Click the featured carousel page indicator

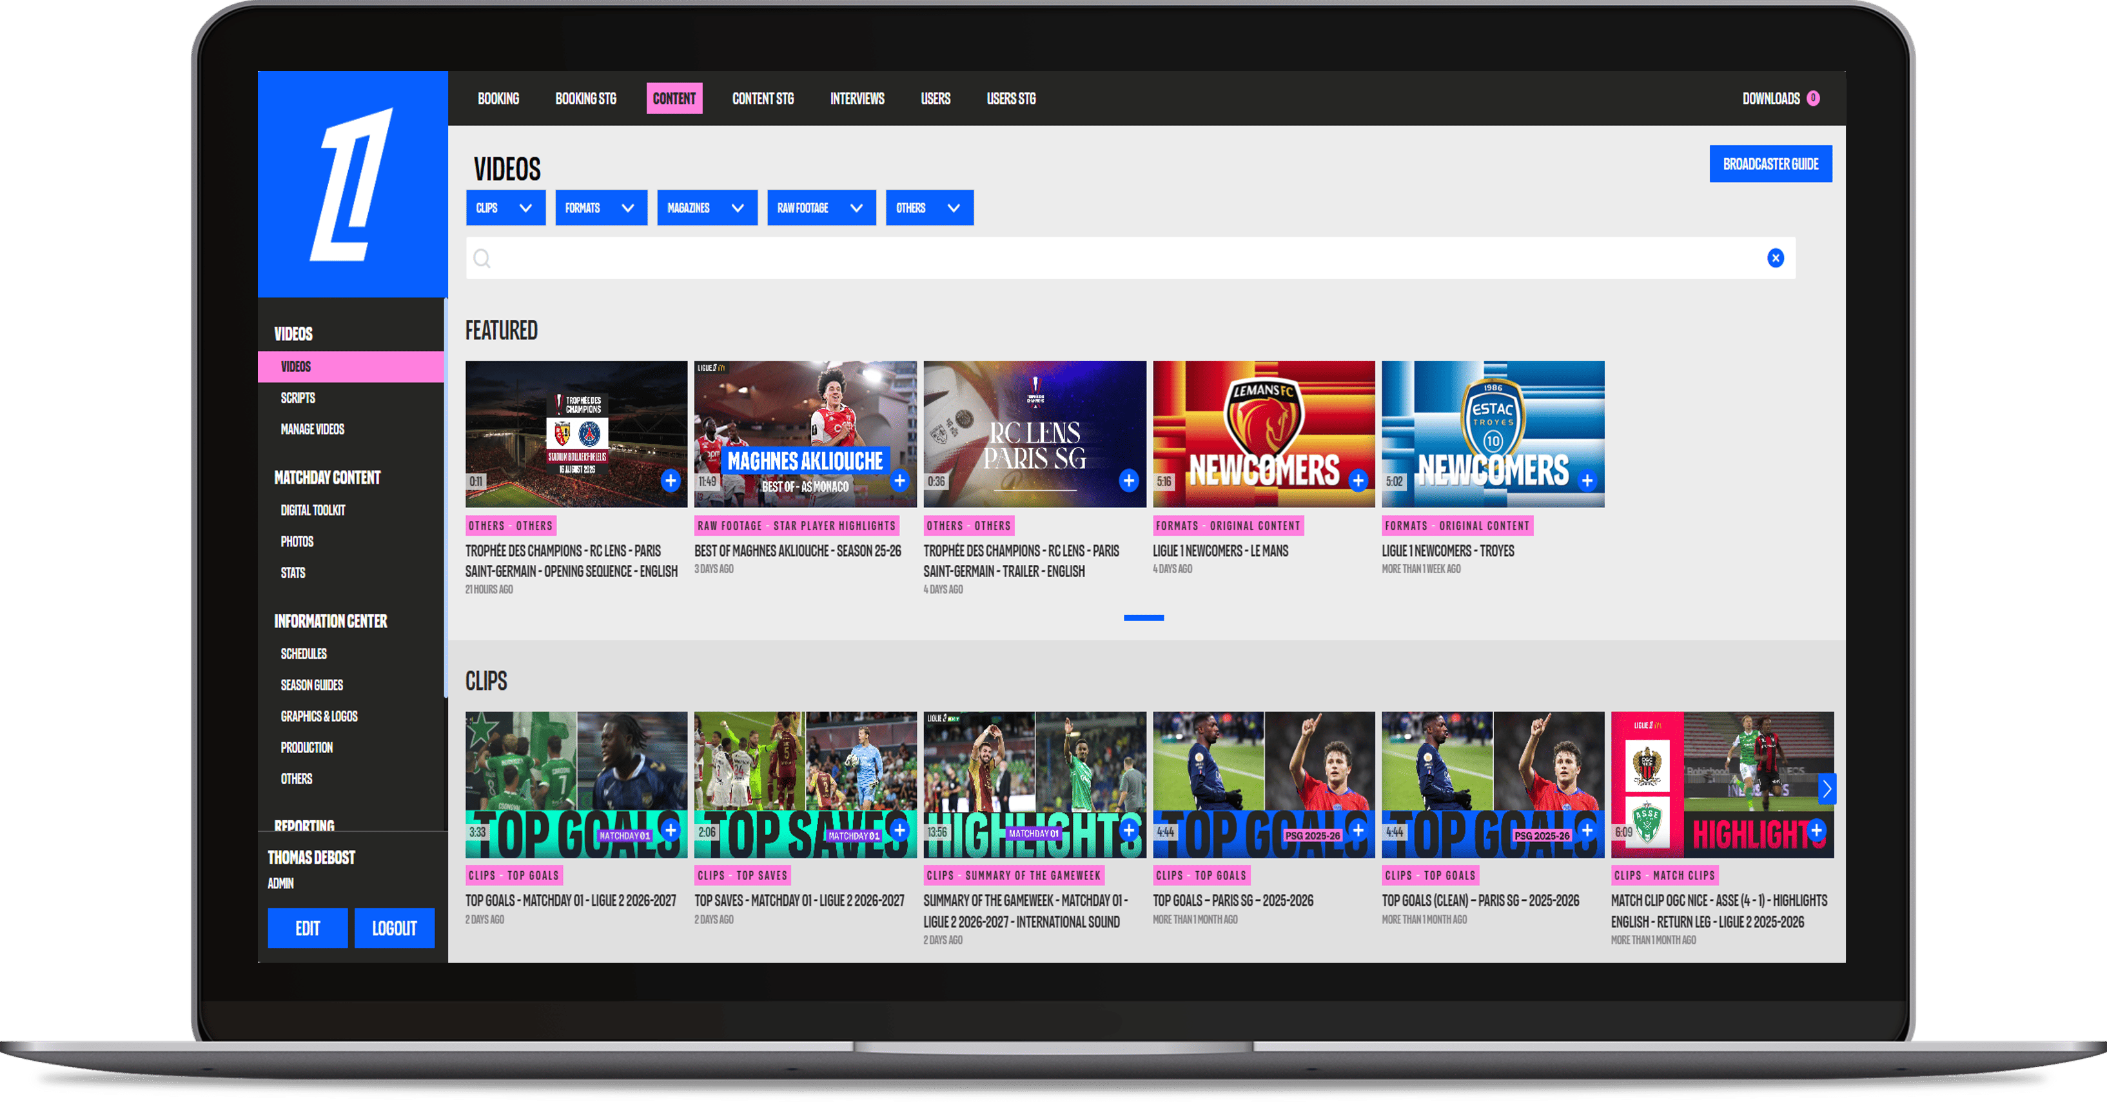point(1144,618)
